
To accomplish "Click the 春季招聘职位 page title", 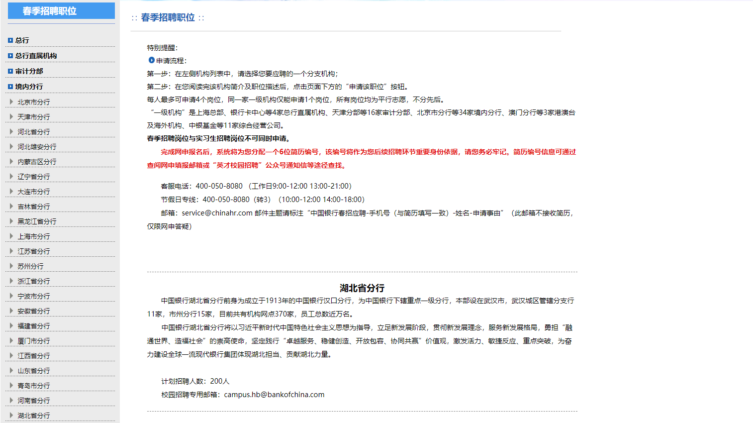I will tap(168, 17).
